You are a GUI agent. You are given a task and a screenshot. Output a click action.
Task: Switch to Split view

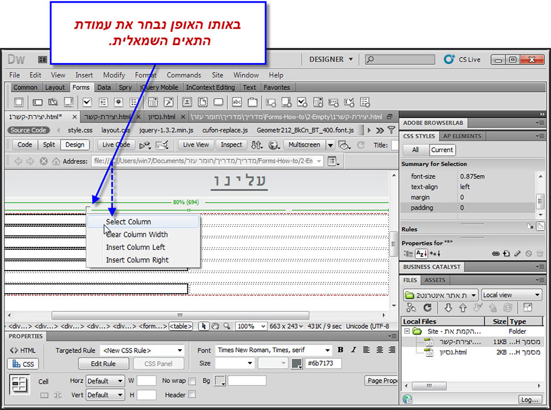tap(49, 144)
